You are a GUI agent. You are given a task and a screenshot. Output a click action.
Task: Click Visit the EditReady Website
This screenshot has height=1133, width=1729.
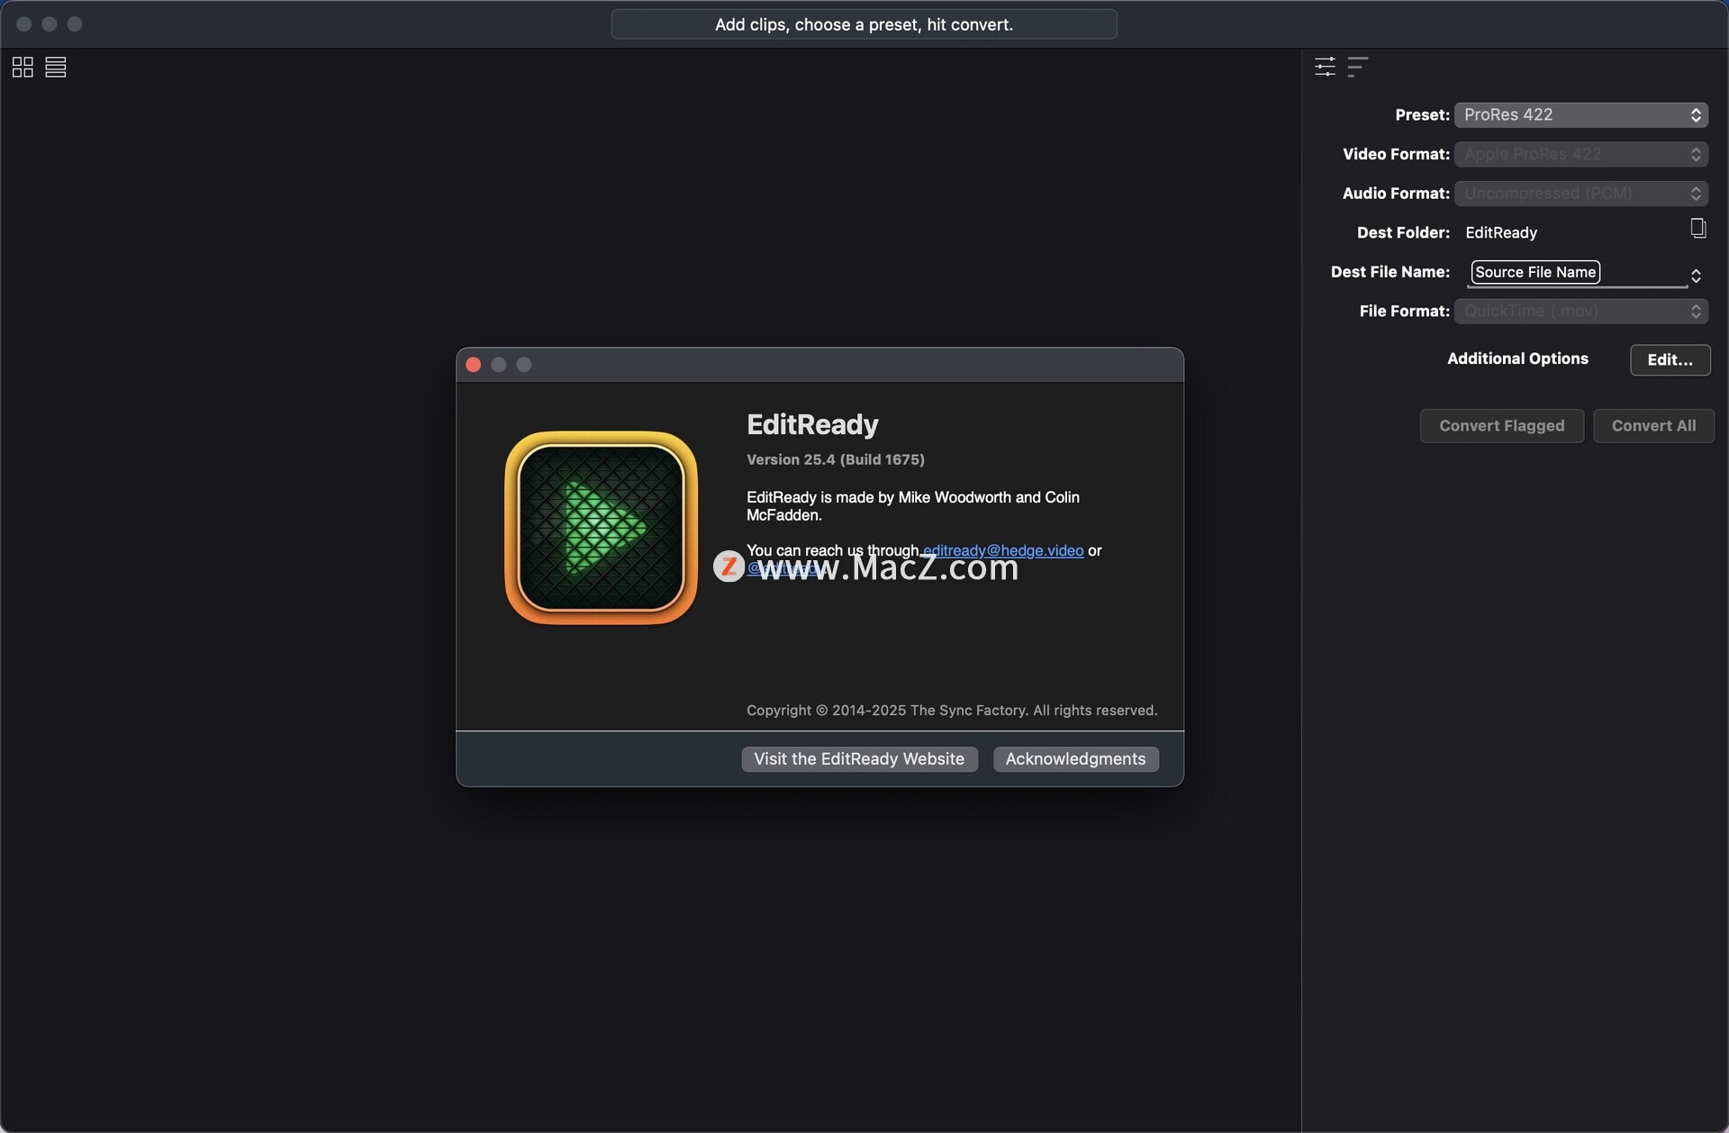tap(859, 759)
